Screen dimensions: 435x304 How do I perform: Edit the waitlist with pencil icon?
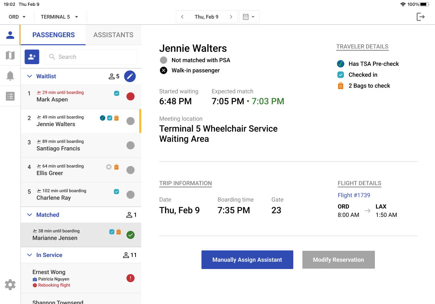coord(130,76)
